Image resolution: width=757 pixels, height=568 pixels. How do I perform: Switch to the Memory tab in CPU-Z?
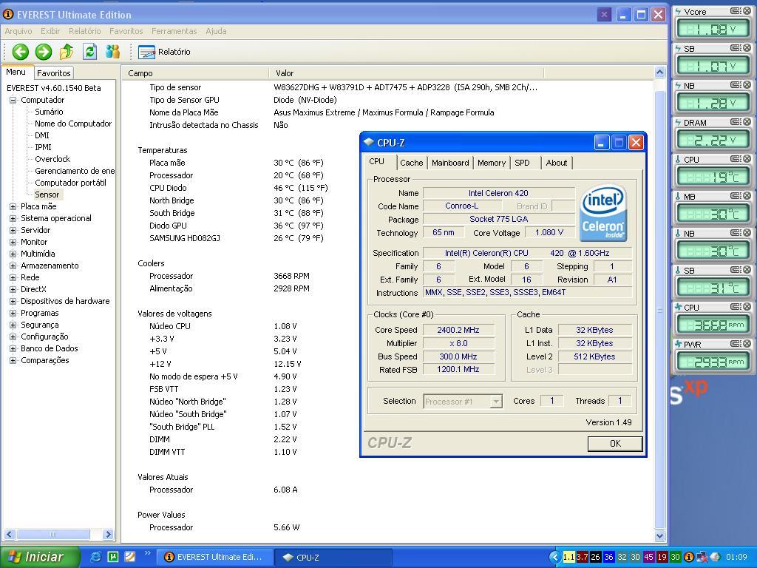point(492,163)
